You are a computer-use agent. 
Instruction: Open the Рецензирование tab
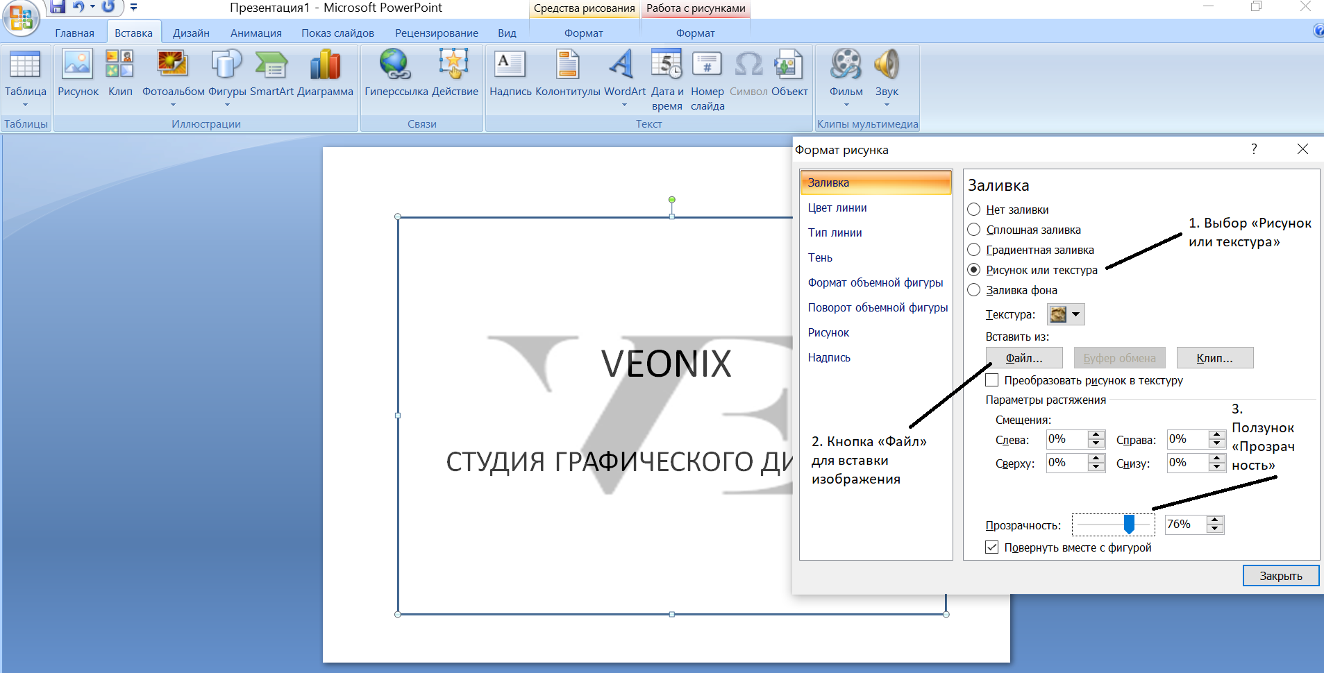pyautogui.click(x=437, y=33)
